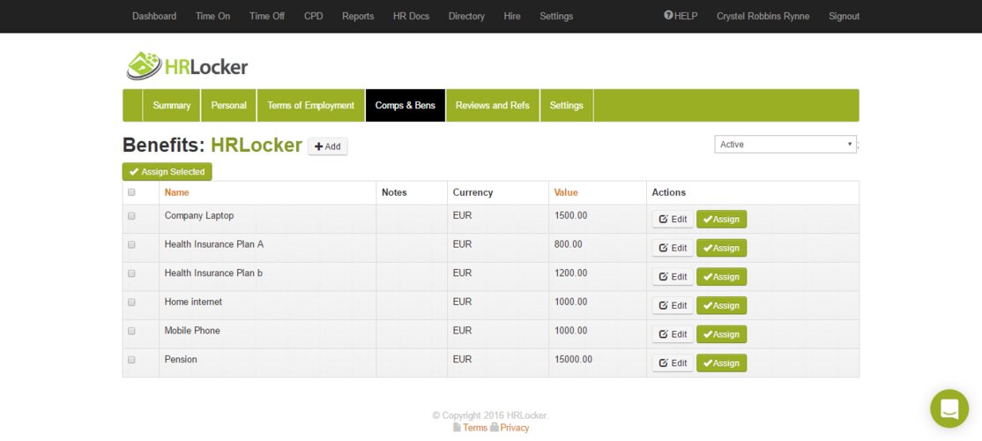This screenshot has width=982, height=441.
Task: Open the chat widget bubble
Action: coord(949,408)
